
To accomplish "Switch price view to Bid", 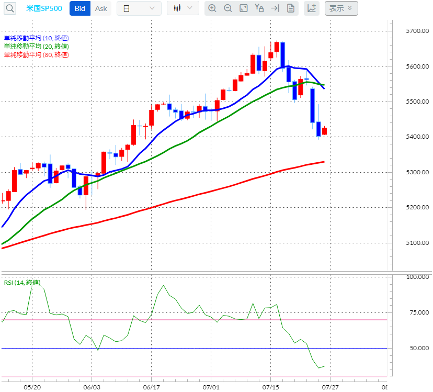I will tap(80, 8).
